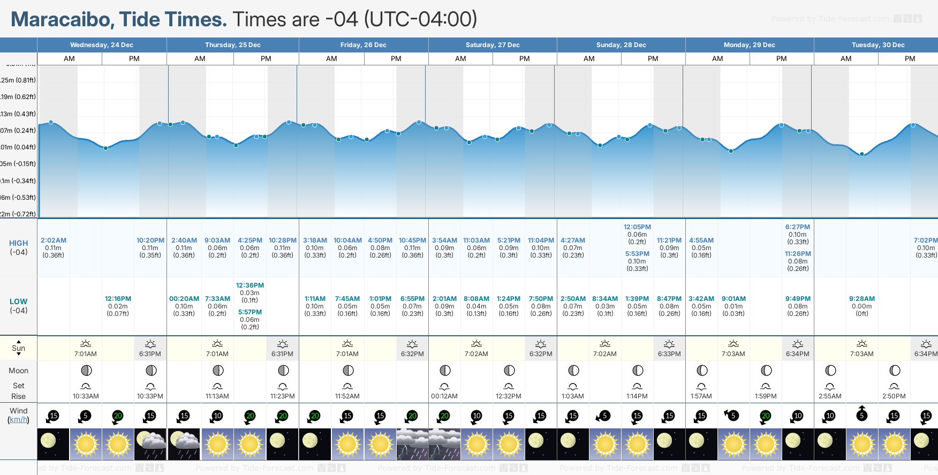Click Wednesday's 12:16PM low tide marker on chart
Screen dimensions: 938x475
(x=105, y=148)
